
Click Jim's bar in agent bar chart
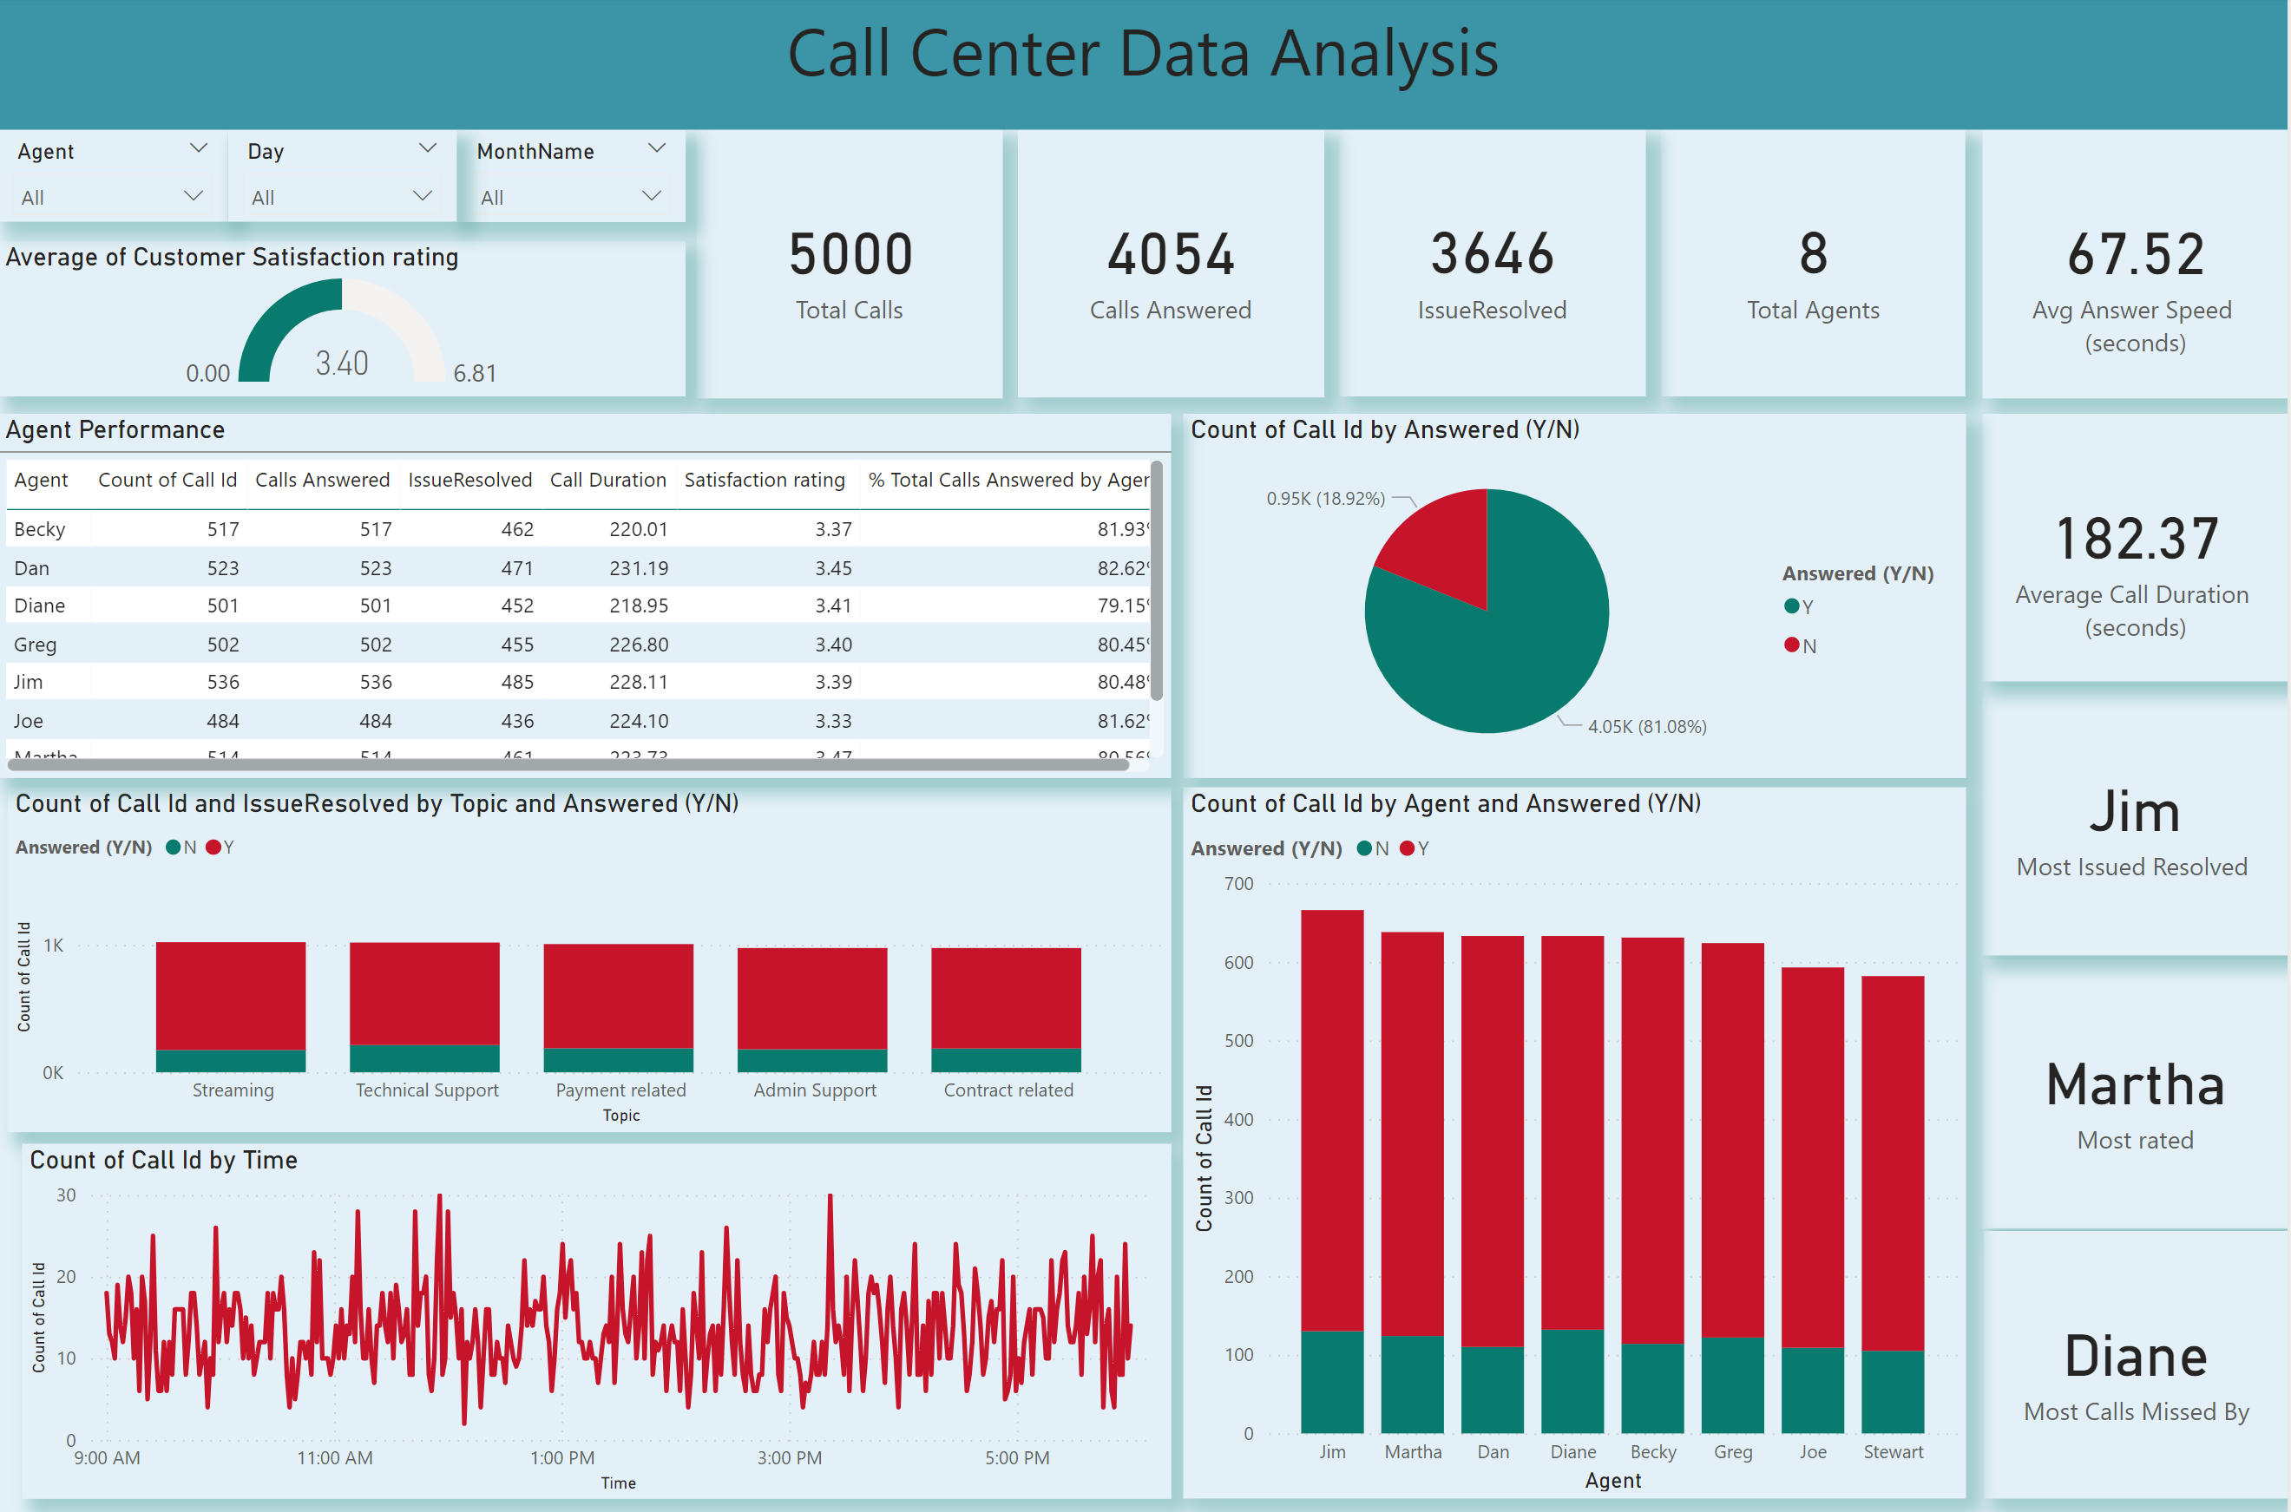(1332, 1157)
